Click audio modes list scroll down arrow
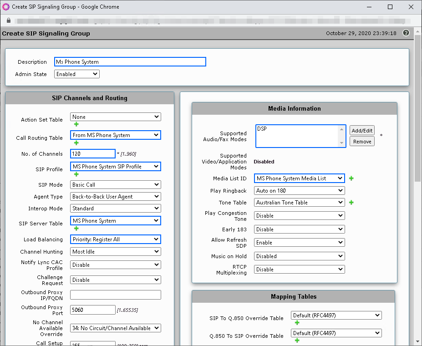The width and height of the screenshot is (422, 346). tap(341, 143)
